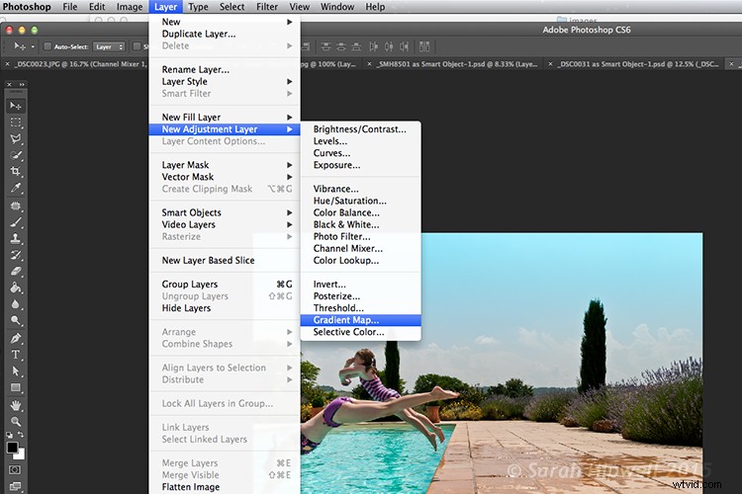Select the Eraser tool
This screenshot has height=494, width=742.
tap(16, 272)
